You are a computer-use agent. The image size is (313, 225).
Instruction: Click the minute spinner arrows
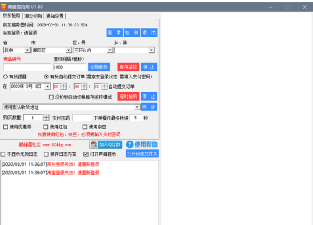pos(84,86)
